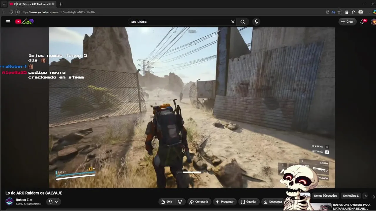Viewport: 376px width, 211px height.
Task: Open the media control music-note icon
Action: click(347, 12)
